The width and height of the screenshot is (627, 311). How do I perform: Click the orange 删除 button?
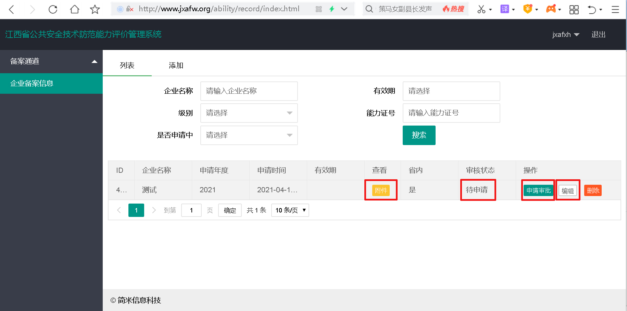click(x=593, y=190)
